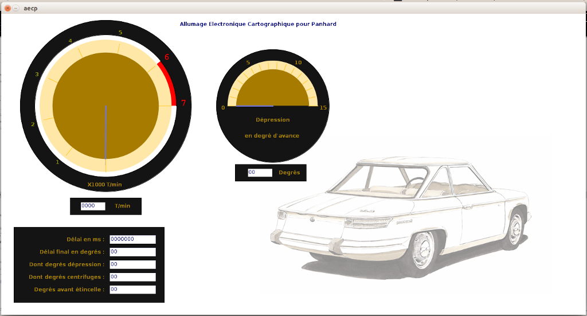Click the number 5 on the tachometer

(x=120, y=33)
